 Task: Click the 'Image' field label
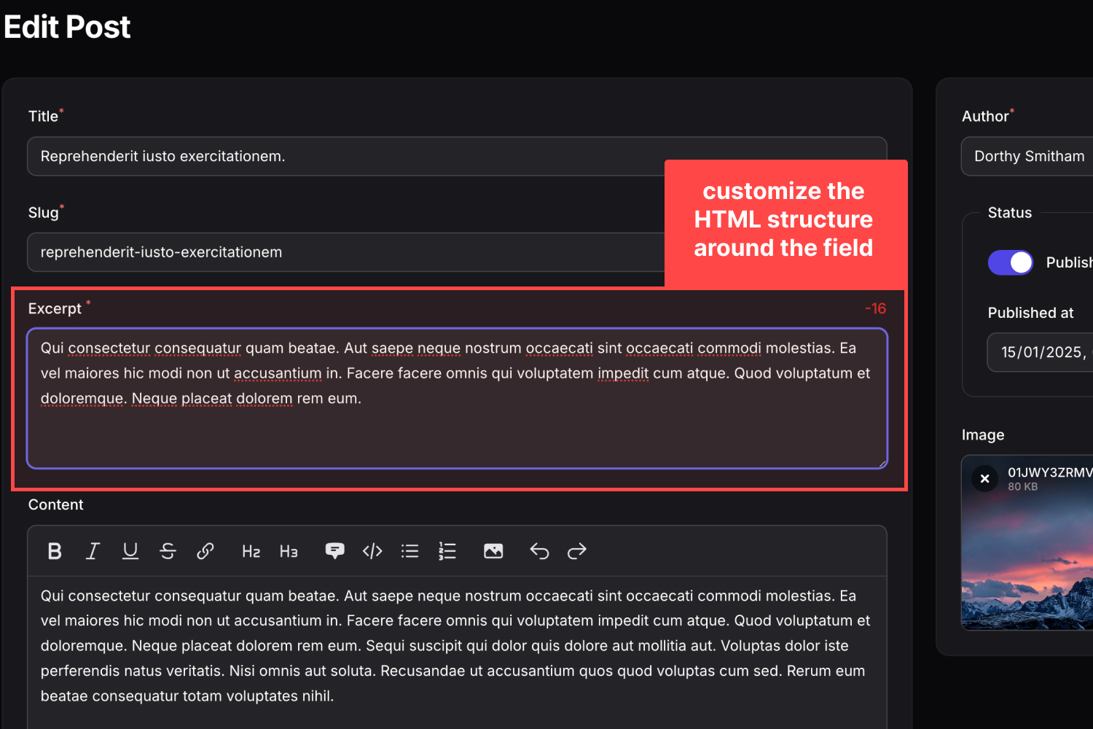click(x=983, y=435)
